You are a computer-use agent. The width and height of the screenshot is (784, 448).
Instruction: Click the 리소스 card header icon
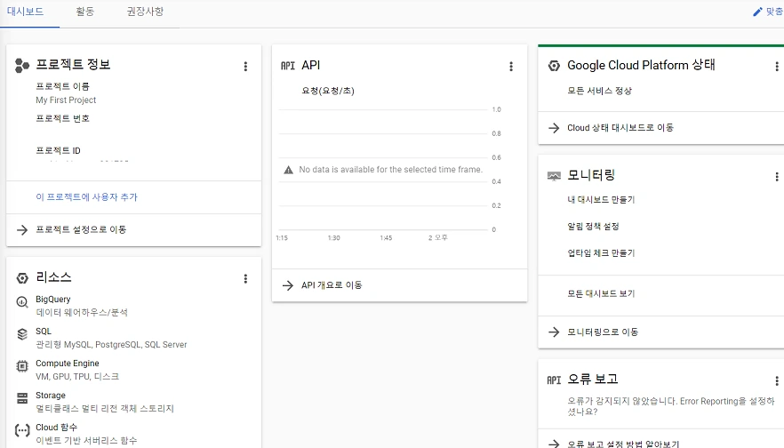tap(22, 278)
